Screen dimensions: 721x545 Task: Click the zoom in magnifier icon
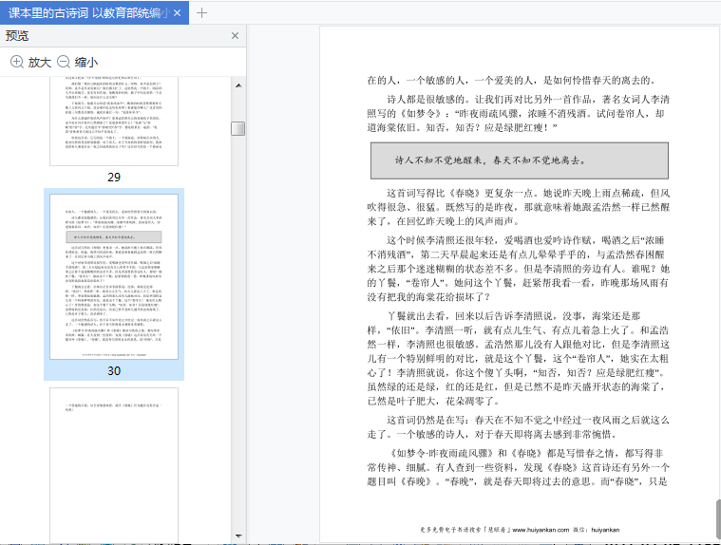pyautogui.click(x=17, y=62)
